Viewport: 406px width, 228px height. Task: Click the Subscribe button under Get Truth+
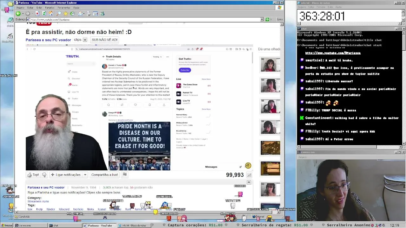pos(185,70)
